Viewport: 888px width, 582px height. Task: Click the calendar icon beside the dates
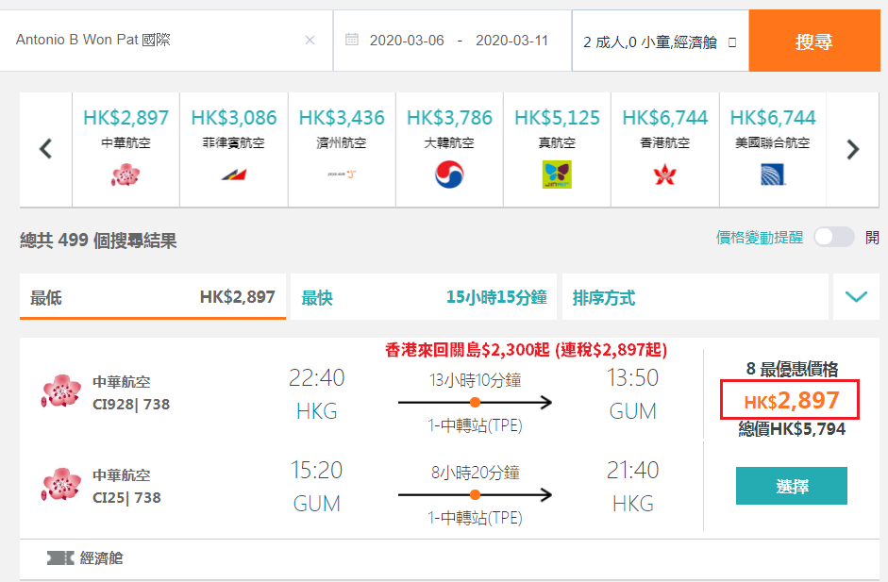click(x=352, y=40)
